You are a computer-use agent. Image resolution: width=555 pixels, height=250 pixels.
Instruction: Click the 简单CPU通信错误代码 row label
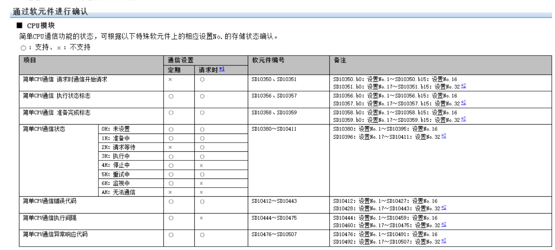tap(50, 201)
